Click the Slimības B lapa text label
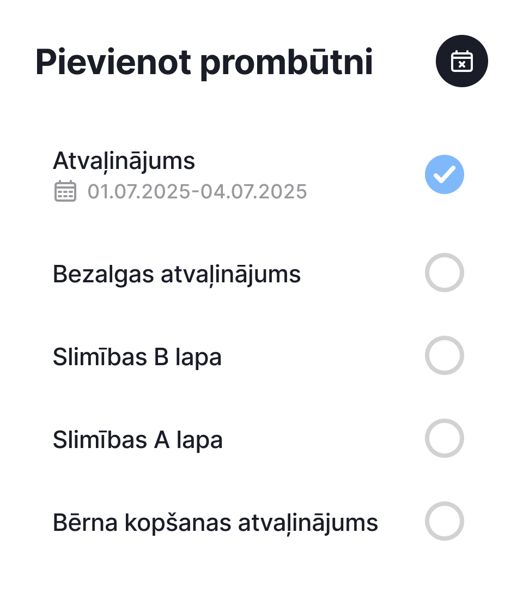 [137, 358]
